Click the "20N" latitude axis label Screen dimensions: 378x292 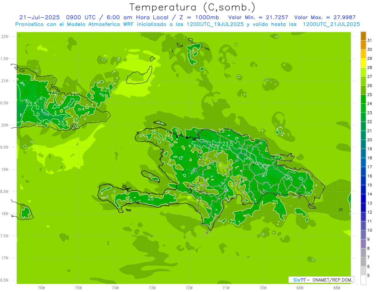point(5,125)
